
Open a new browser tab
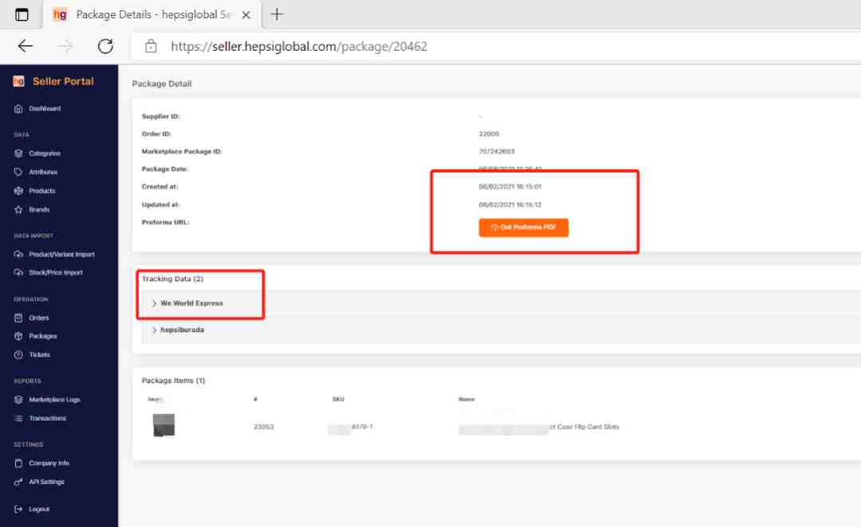pyautogui.click(x=277, y=14)
